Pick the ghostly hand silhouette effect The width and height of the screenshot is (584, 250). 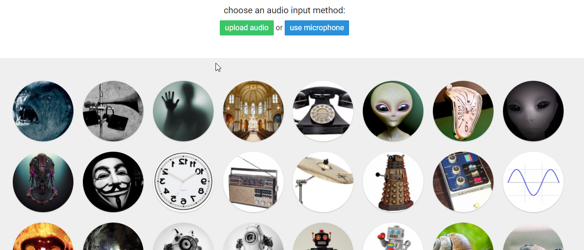tap(183, 111)
